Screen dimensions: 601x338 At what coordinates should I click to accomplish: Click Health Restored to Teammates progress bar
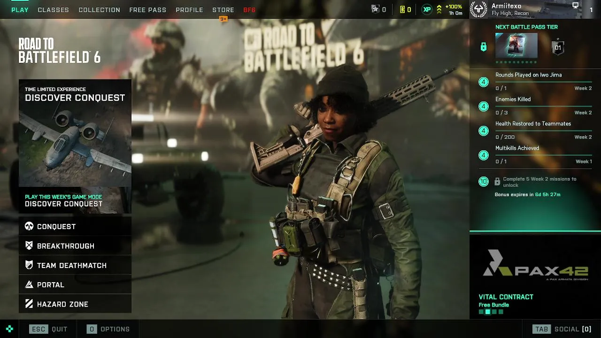[x=544, y=131]
